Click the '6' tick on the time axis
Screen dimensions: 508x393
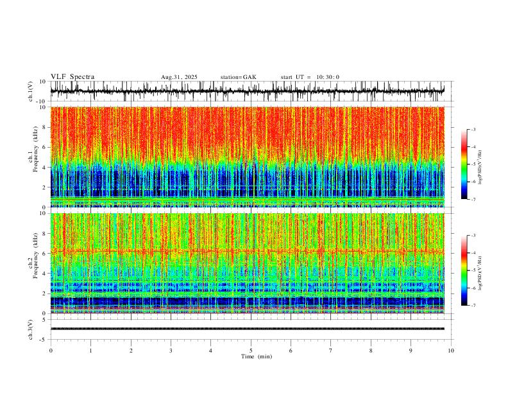coord(291,351)
